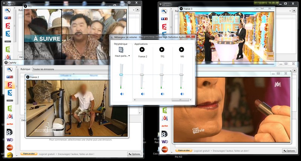
Task: Select D8 channel in Captvty window with France 2 player
Action: point(10,132)
